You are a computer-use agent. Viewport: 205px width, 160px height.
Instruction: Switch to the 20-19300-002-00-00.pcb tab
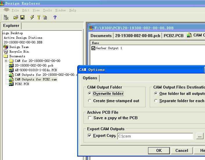coord(138,36)
